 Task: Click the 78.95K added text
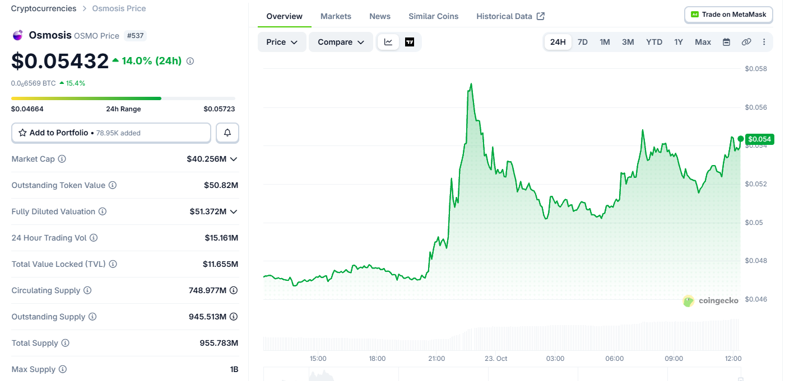pos(118,133)
